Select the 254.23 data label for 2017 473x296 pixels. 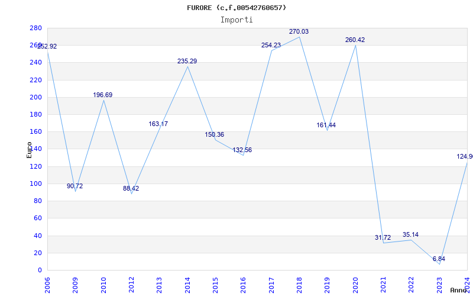[271, 46]
